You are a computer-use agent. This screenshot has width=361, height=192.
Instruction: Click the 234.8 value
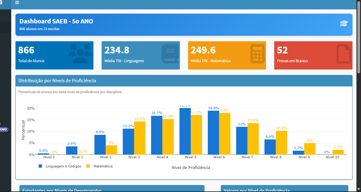117,50
